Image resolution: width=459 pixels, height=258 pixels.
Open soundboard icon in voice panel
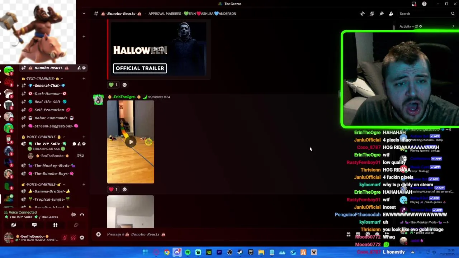[76, 225]
